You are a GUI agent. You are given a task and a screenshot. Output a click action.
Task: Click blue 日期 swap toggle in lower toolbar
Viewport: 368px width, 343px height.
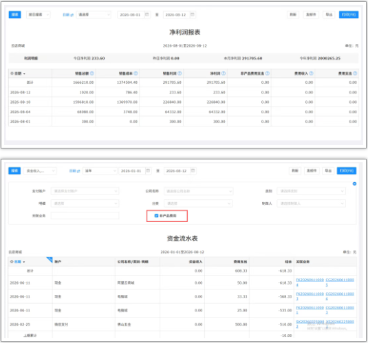point(75,170)
